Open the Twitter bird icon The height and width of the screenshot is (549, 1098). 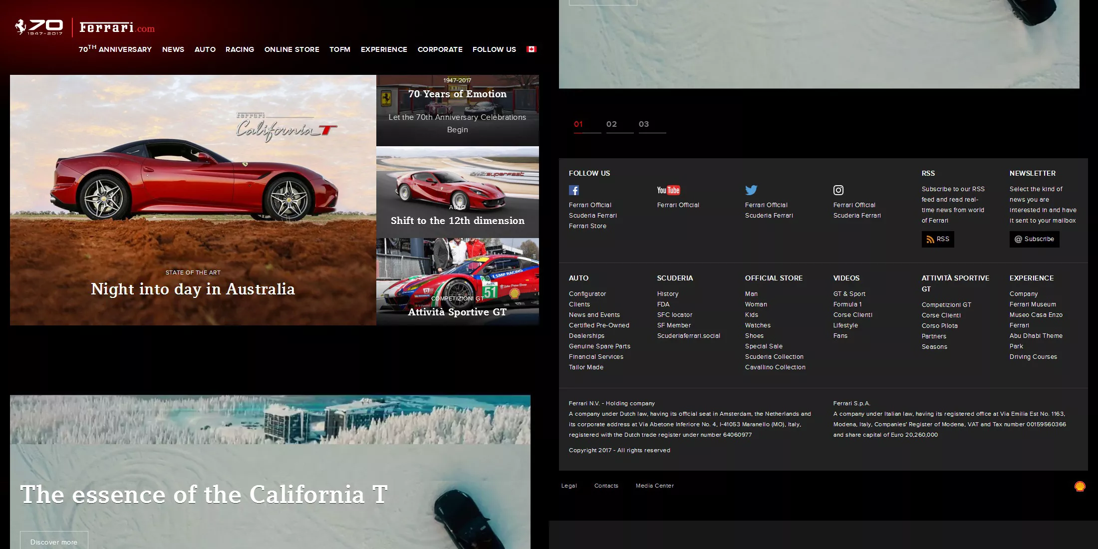coord(751,190)
